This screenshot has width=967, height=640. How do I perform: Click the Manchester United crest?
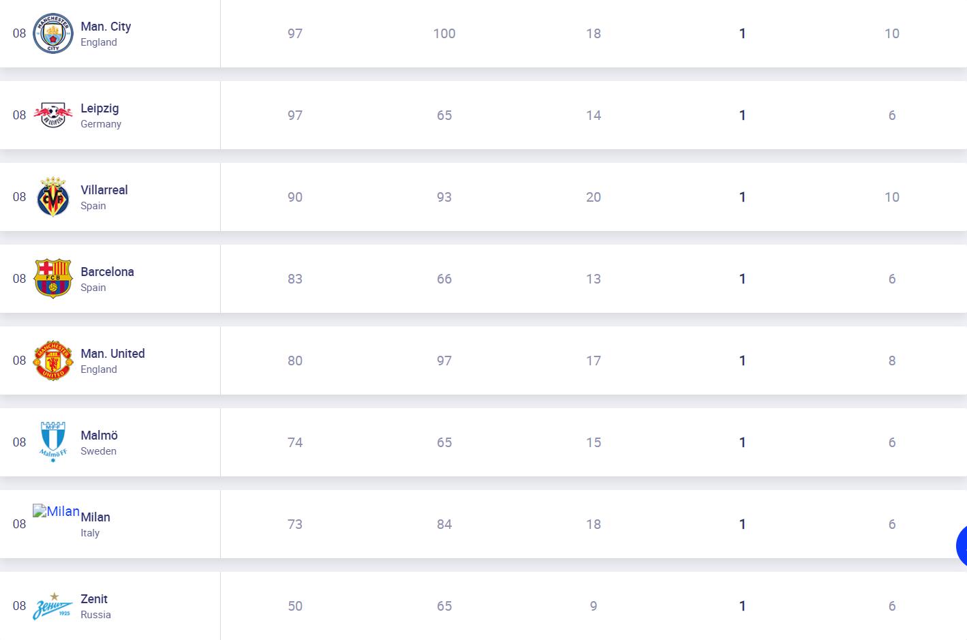tap(52, 361)
